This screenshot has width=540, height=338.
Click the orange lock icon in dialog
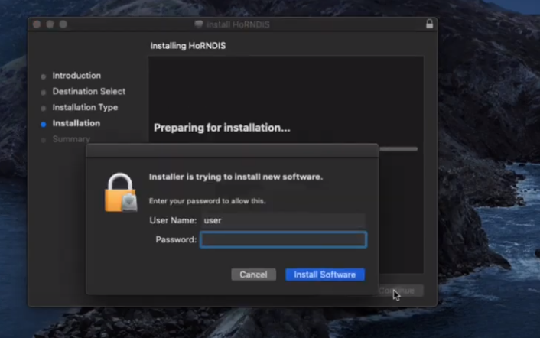tap(121, 193)
